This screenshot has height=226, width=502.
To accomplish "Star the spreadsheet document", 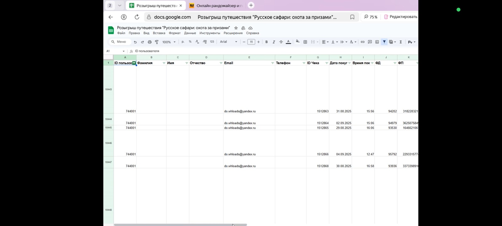I will click(x=236, y=28).
